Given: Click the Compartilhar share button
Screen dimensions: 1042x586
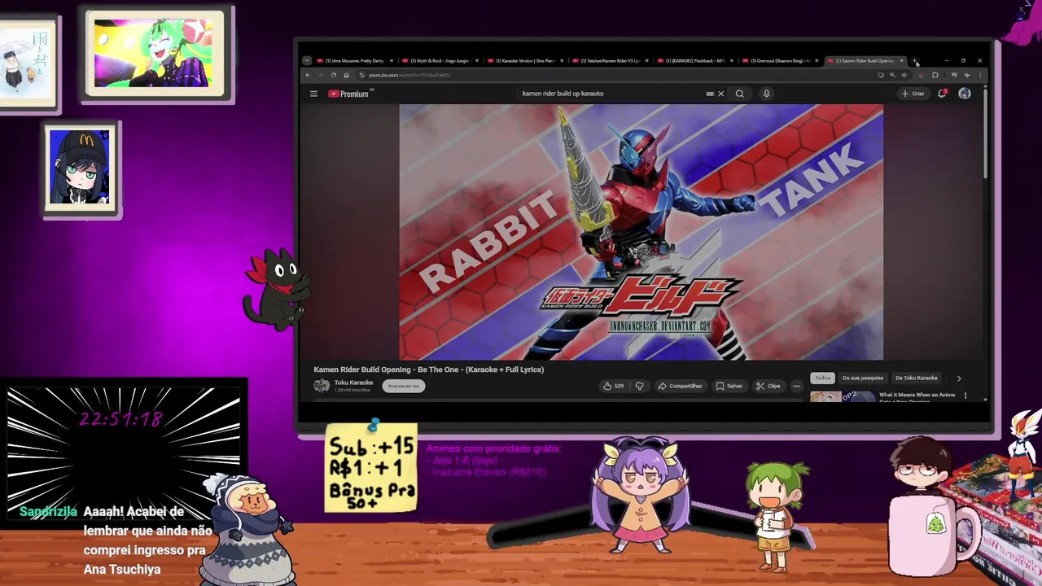Looking at the screenshot, I should [681, 386].
